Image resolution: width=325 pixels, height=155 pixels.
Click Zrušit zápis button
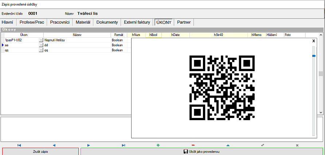coord(40,152)
